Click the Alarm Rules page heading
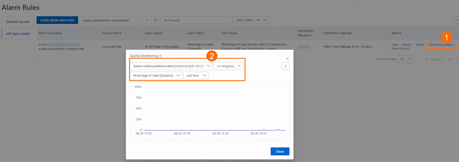This screenshot has height=162, width=459. pos(20,7)
